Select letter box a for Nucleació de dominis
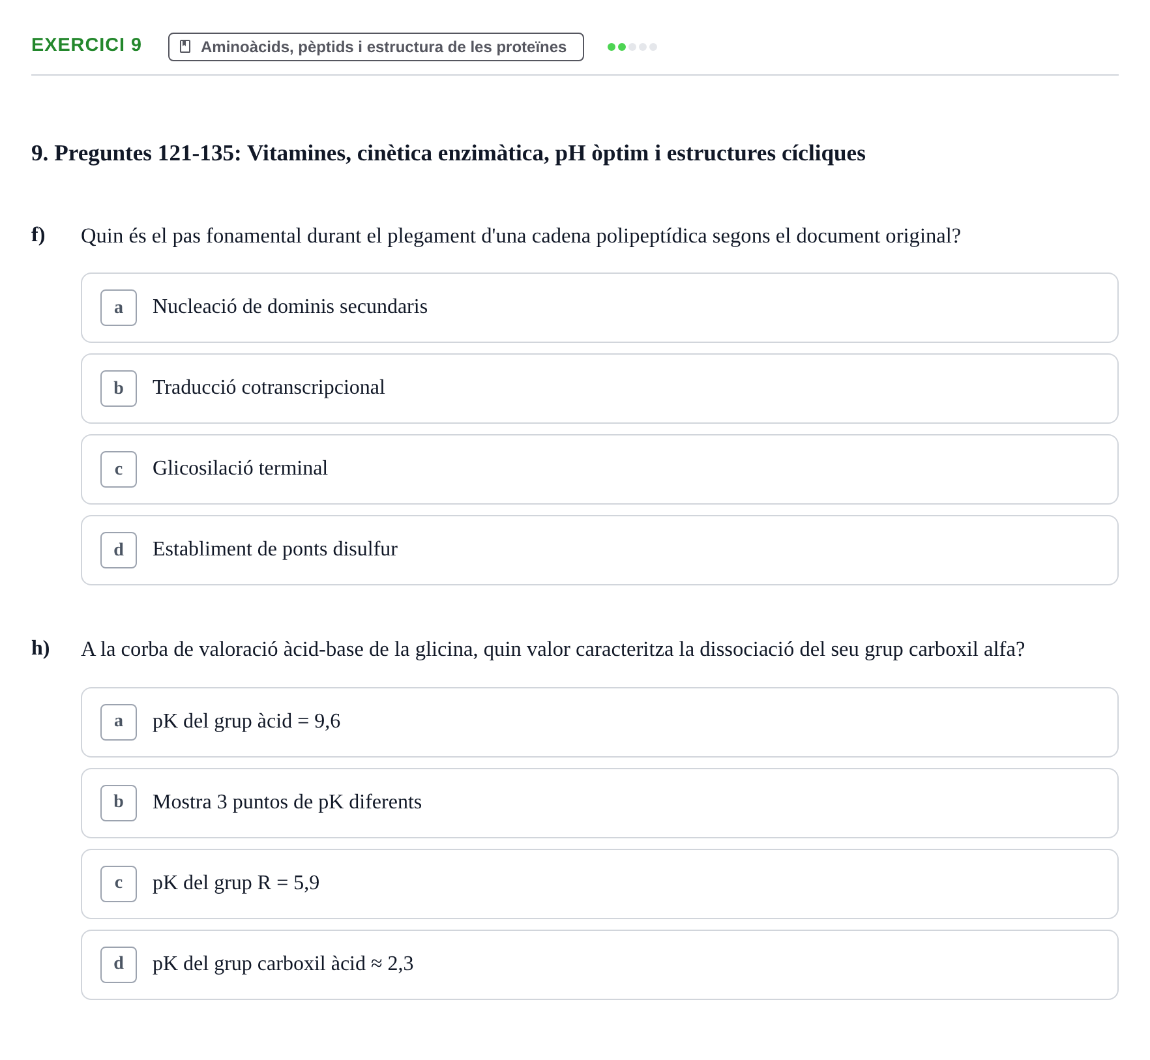Image resolution: width=1150 pixels, height=1060 pixels. pos(119,308)
